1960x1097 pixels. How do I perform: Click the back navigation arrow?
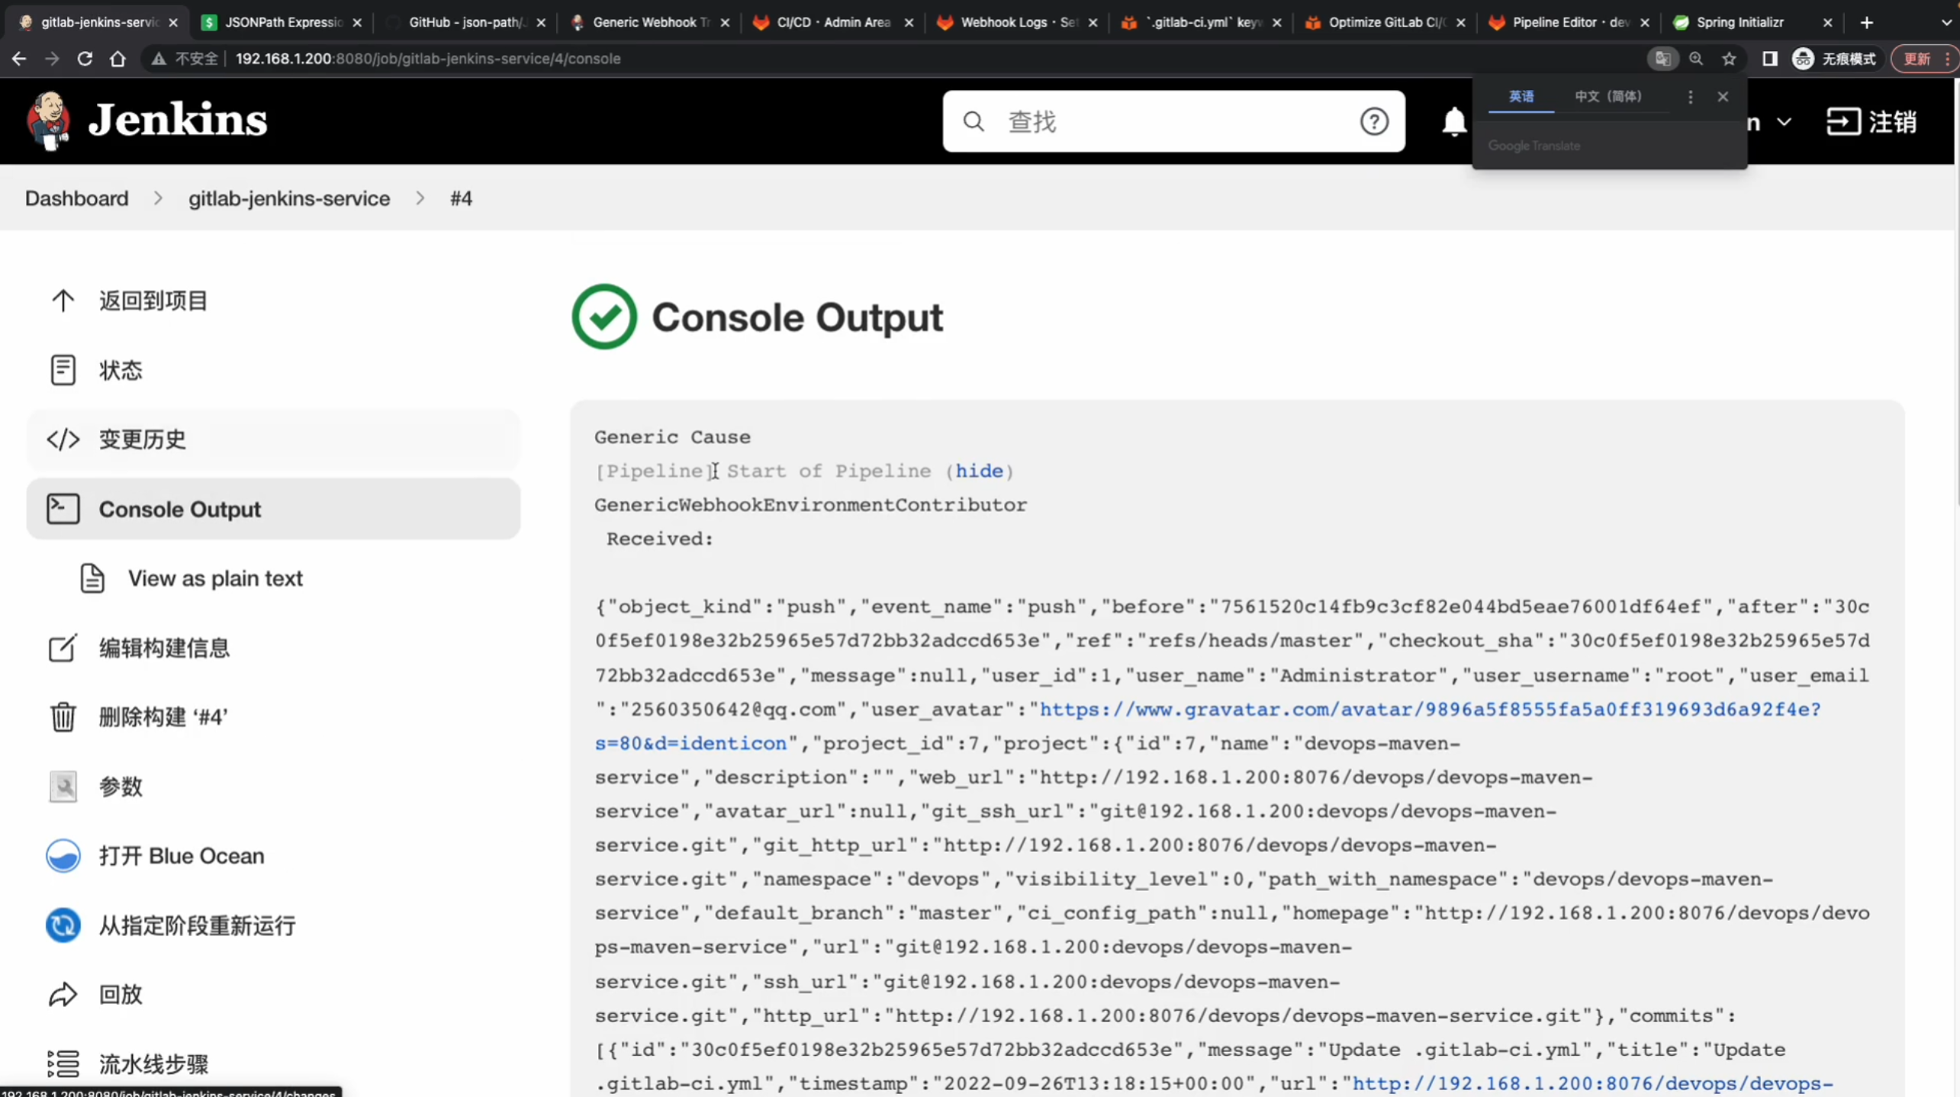pos(19,59)
